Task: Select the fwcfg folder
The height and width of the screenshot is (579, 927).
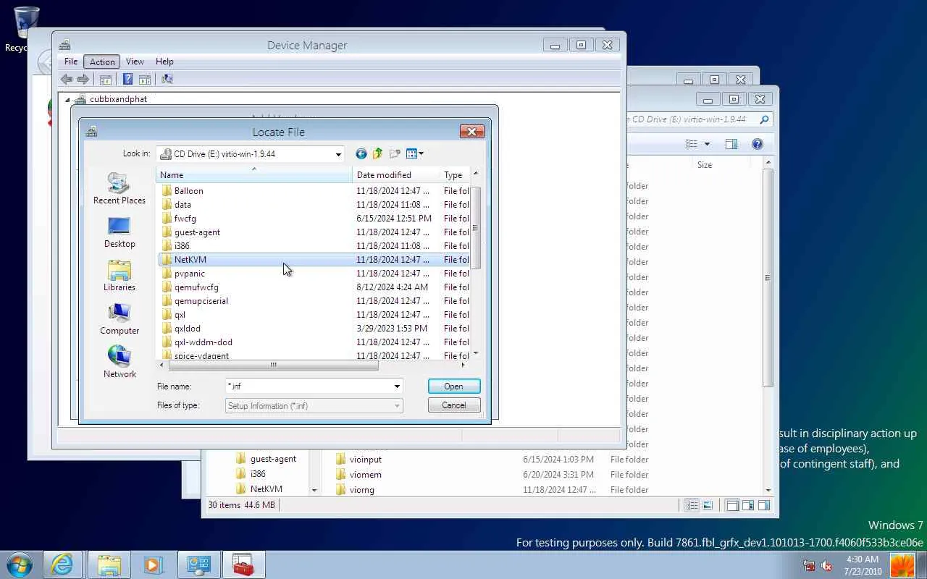Action: click(x=185, y=219)
